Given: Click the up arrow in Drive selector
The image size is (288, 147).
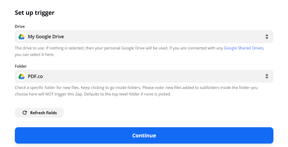Looking at the screenshot, I should (267, 35).
